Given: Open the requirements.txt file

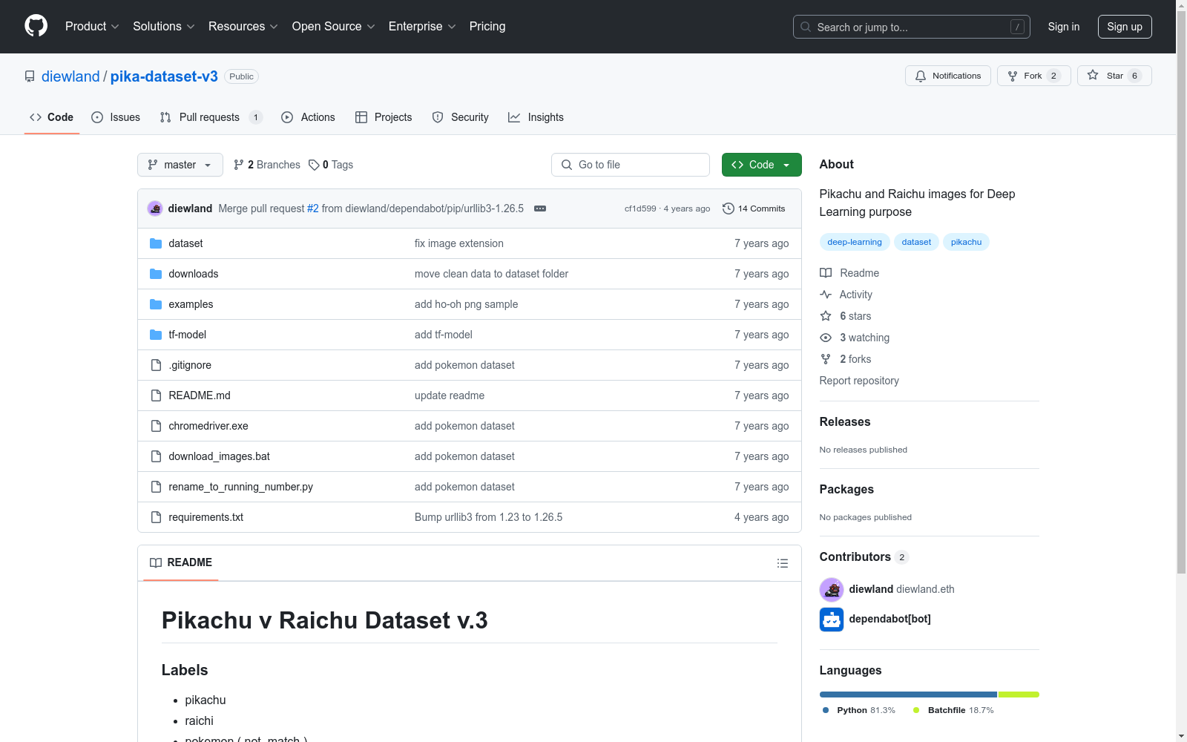Looking at the screenshot, I should point(205,517).
